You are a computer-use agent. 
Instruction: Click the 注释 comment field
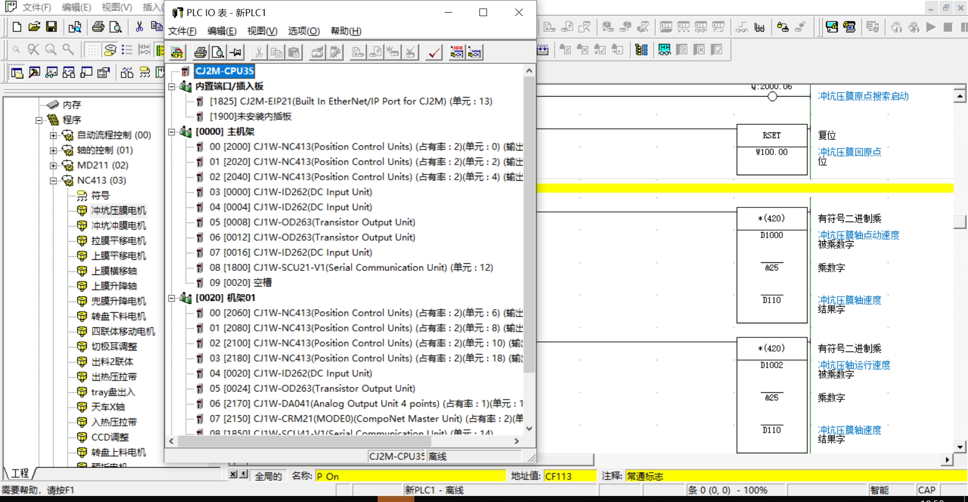[796, 476]
